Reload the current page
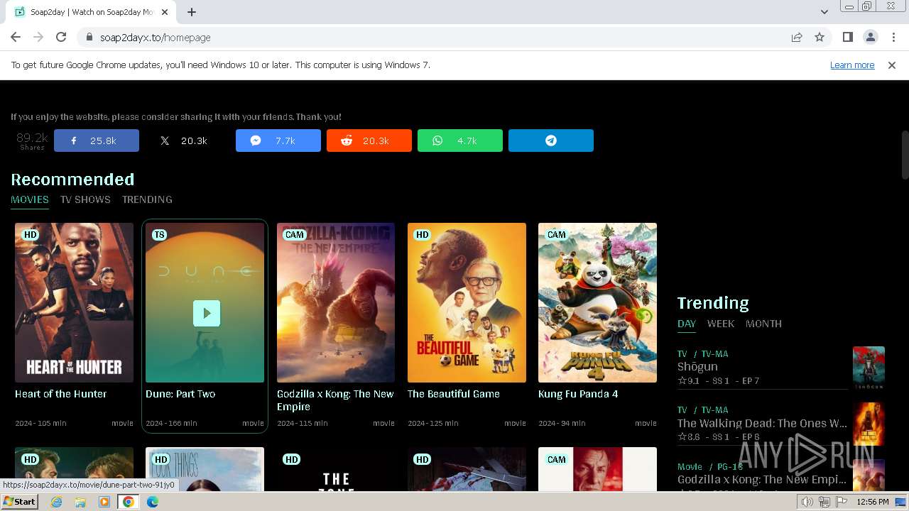This screenshot has width=909, height=511. (x=61, y=38)
